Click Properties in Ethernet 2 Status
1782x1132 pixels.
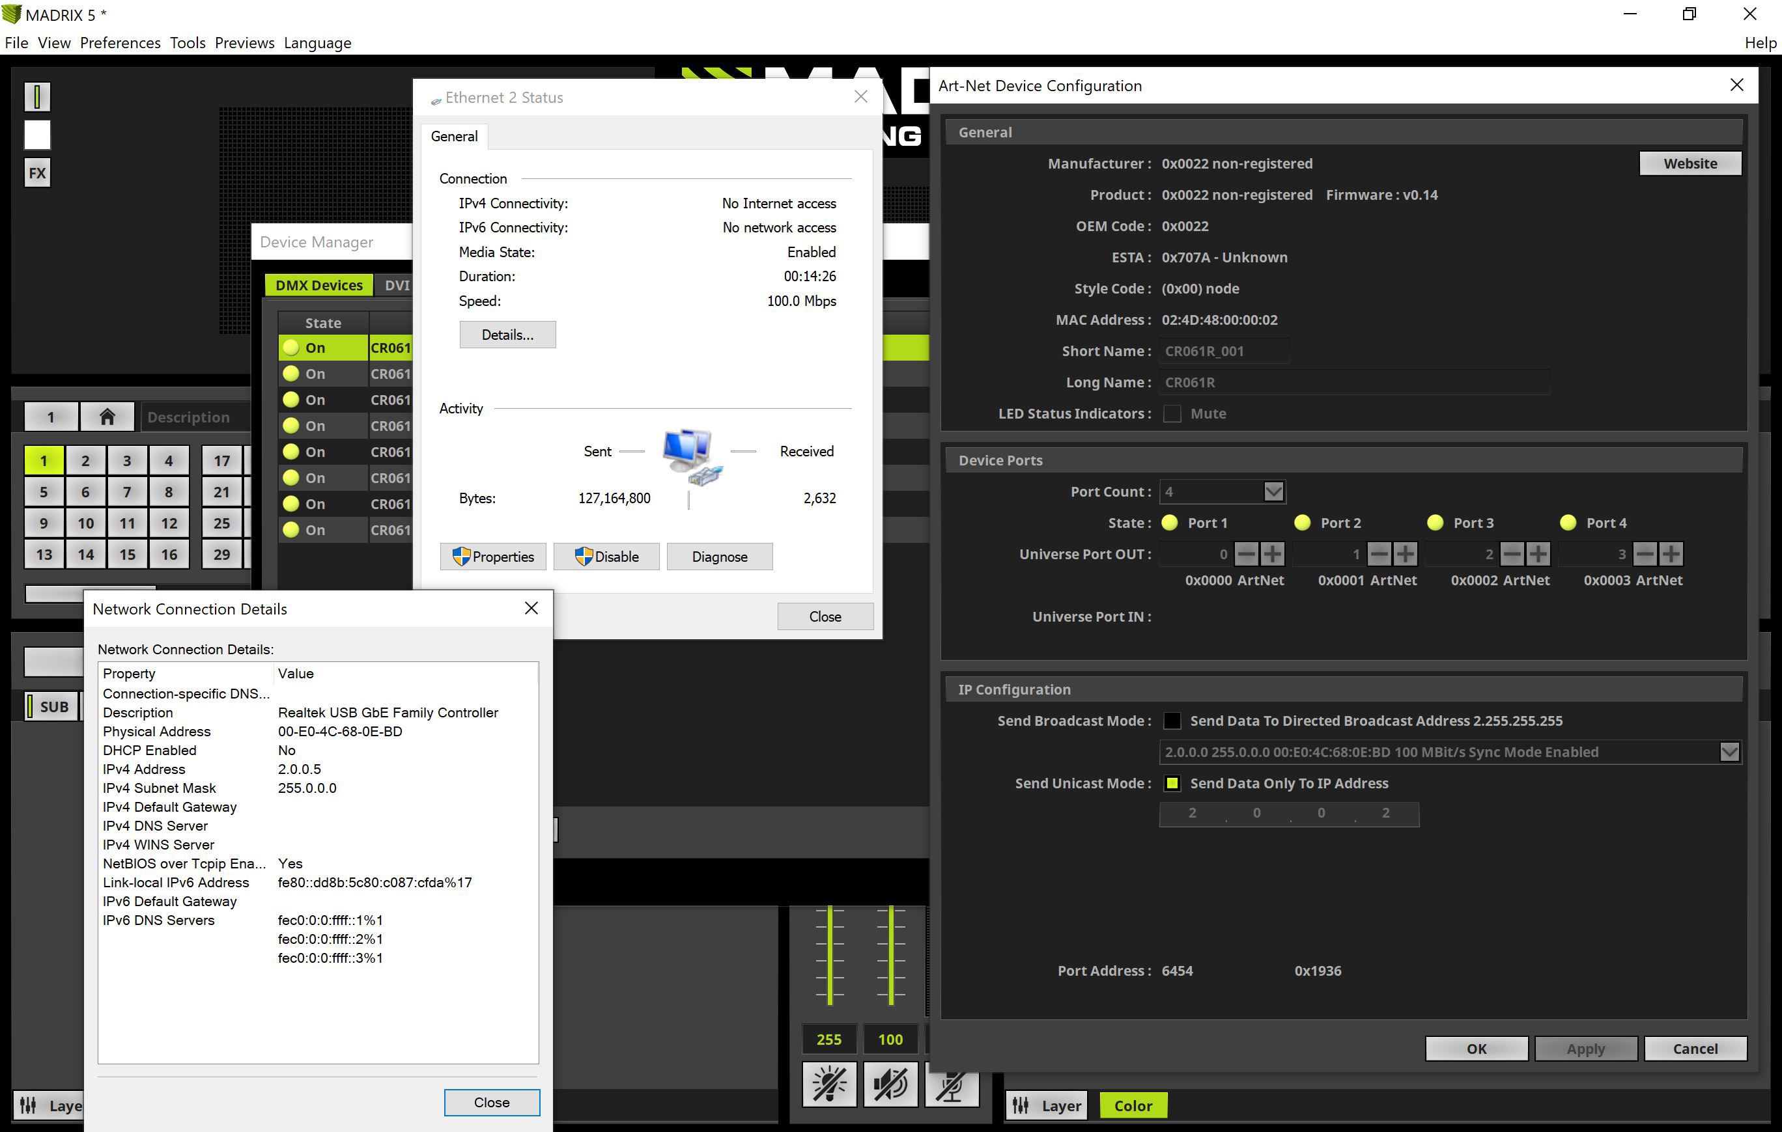493,557
